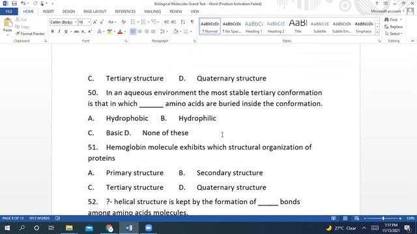Toggle superscript formatting
Image resolution: width=417 pixels, height=234 pixels.
coord(90,32)
